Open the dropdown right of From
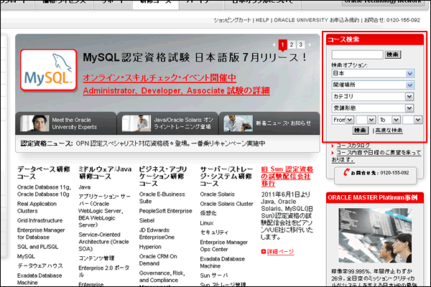431x287 pixels. point(366,120)
